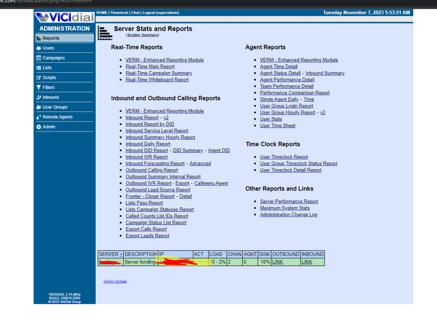Open Export Calls Report

pyautogui.click(x=146, y=229)
